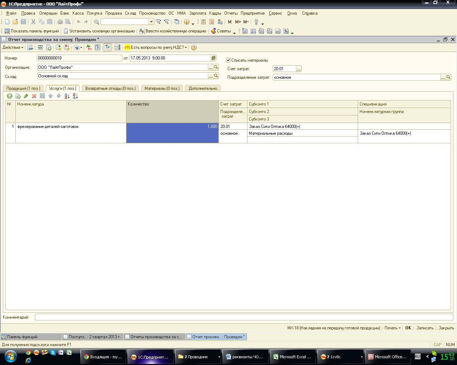Viewport: 457px width, 365px height.
Task: Open Microsoft Excel from the taskbar
Action: [x=292, y=356]
